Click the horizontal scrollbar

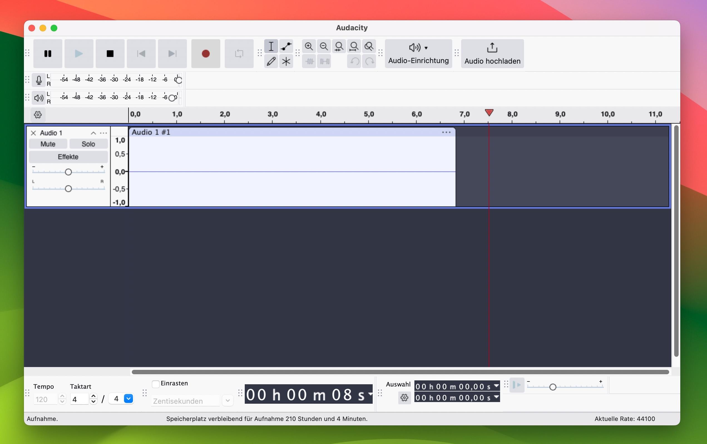click(400, 372)
